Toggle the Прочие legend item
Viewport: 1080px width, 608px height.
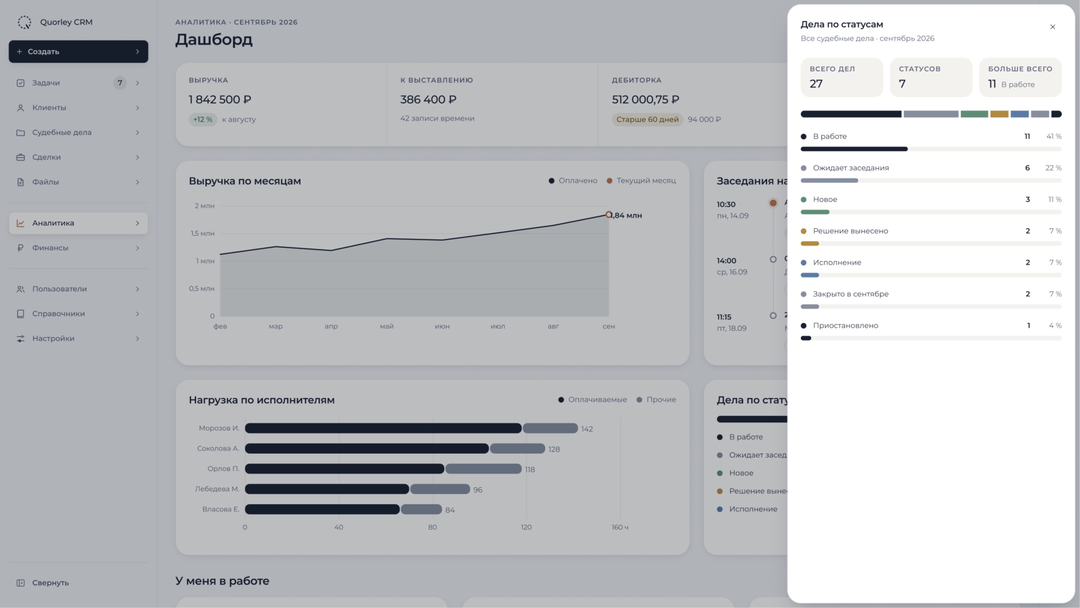[x=656, y=400]
